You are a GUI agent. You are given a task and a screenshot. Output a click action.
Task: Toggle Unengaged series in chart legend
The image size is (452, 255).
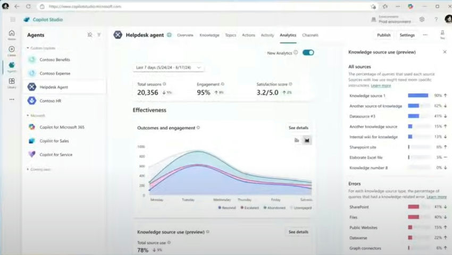click(x=300, y=208)
